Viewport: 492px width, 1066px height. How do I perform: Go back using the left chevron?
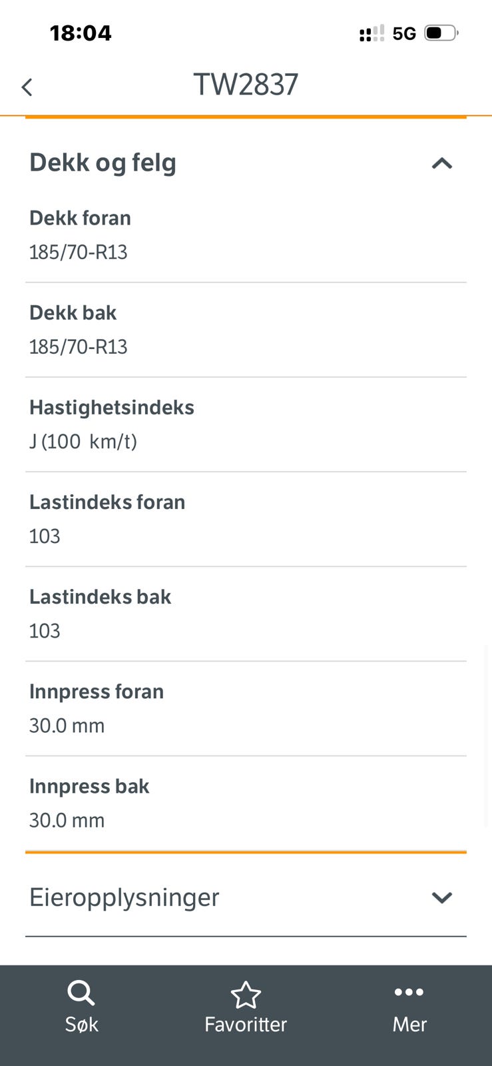[27, 87]
